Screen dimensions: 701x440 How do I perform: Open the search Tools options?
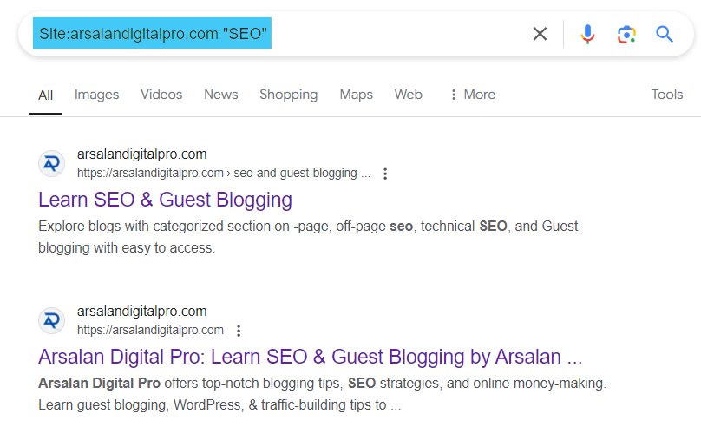coord(666,95)
